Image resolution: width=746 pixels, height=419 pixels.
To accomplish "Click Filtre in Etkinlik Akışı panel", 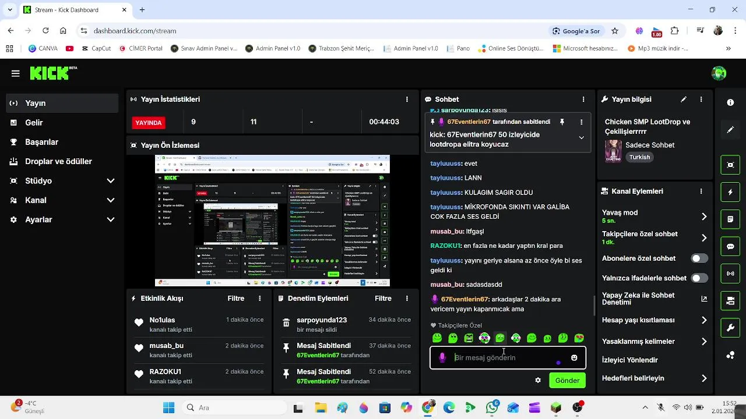I will [x=235, y=299].
